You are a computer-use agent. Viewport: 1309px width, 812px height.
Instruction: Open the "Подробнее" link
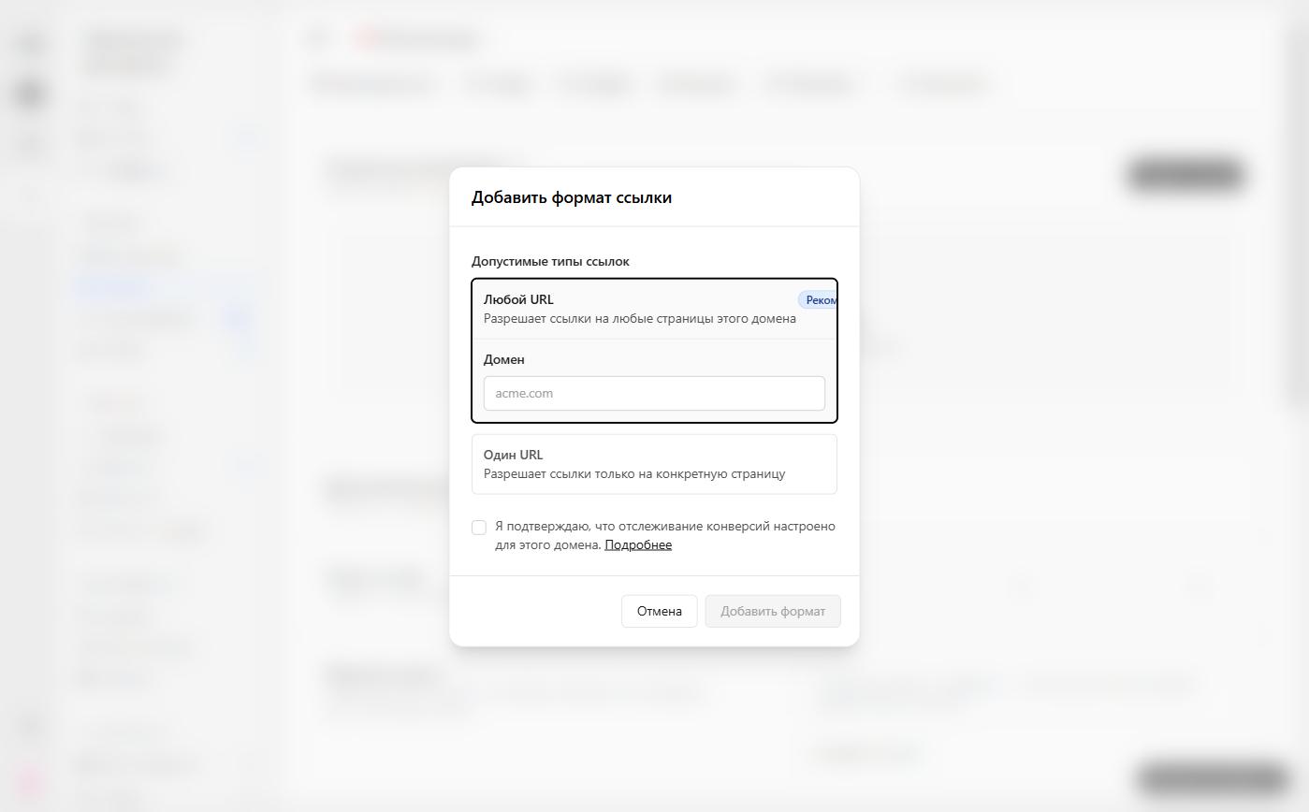[x=638, y=544]
